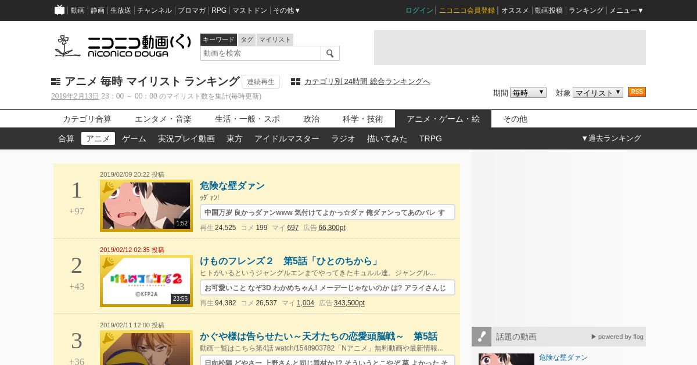697x365 pixels.
Task: Select 東方 subcategory
Action: pyautogui.click(x=235, y=138)
